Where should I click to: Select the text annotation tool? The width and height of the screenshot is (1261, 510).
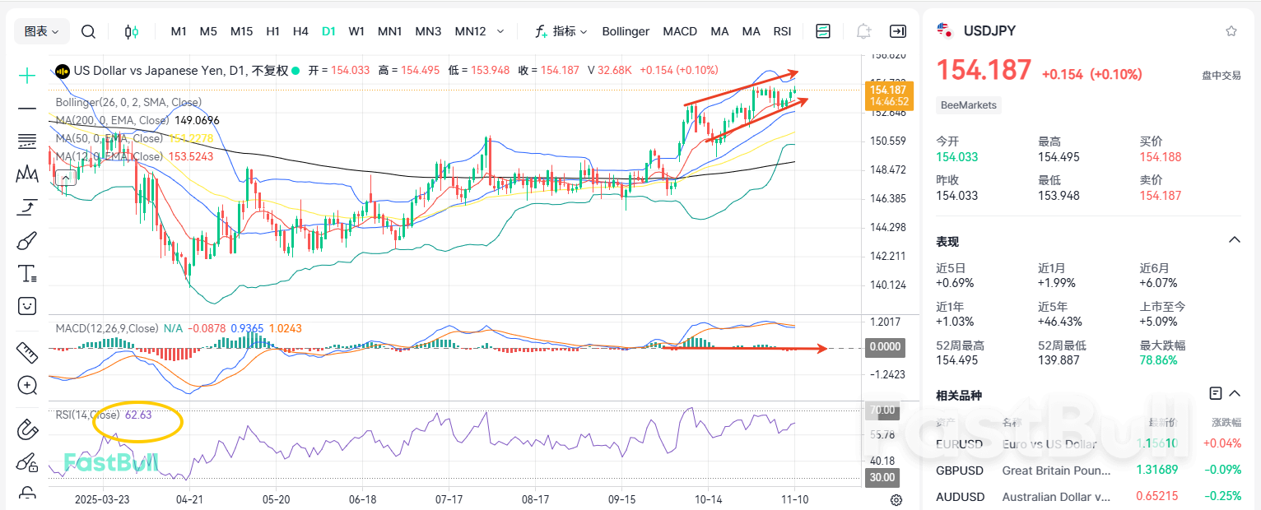pyautogui.click(x=26, y=273)
